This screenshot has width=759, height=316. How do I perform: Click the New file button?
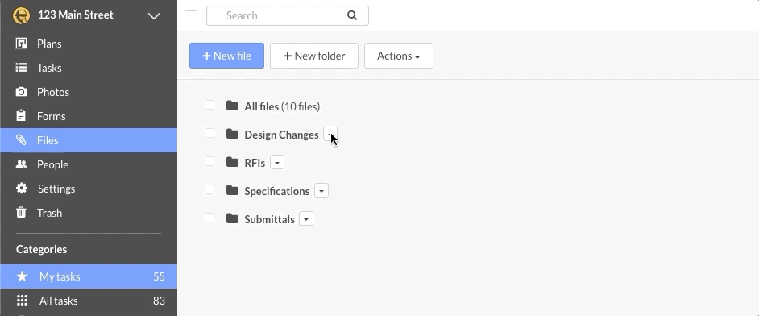(x=226, y=56)
